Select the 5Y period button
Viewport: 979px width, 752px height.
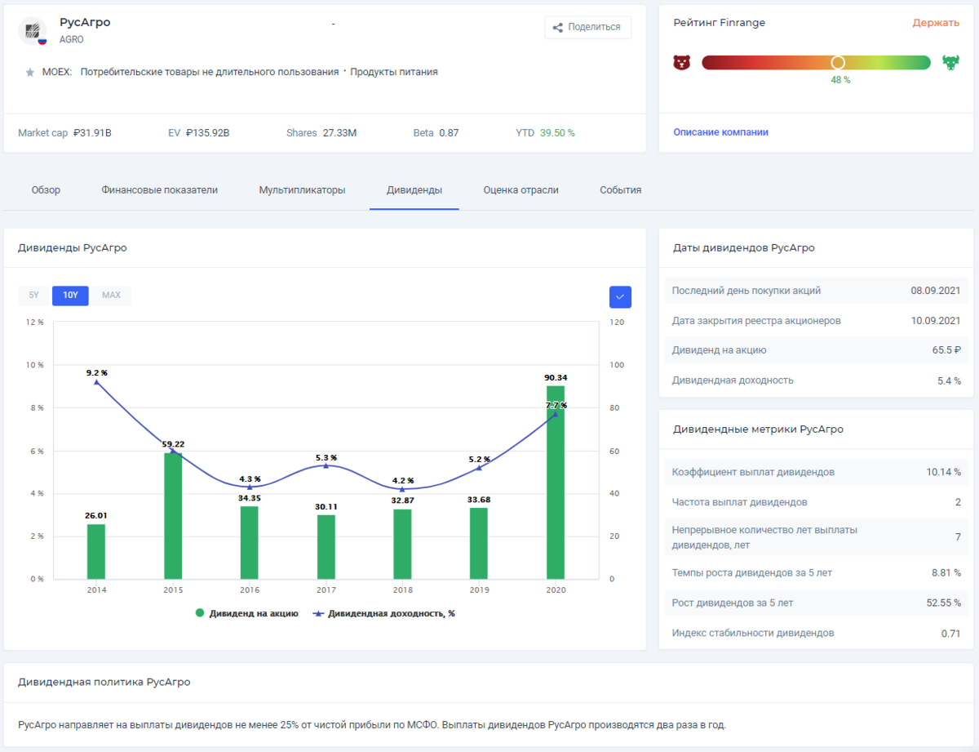[x=33, y=296]
